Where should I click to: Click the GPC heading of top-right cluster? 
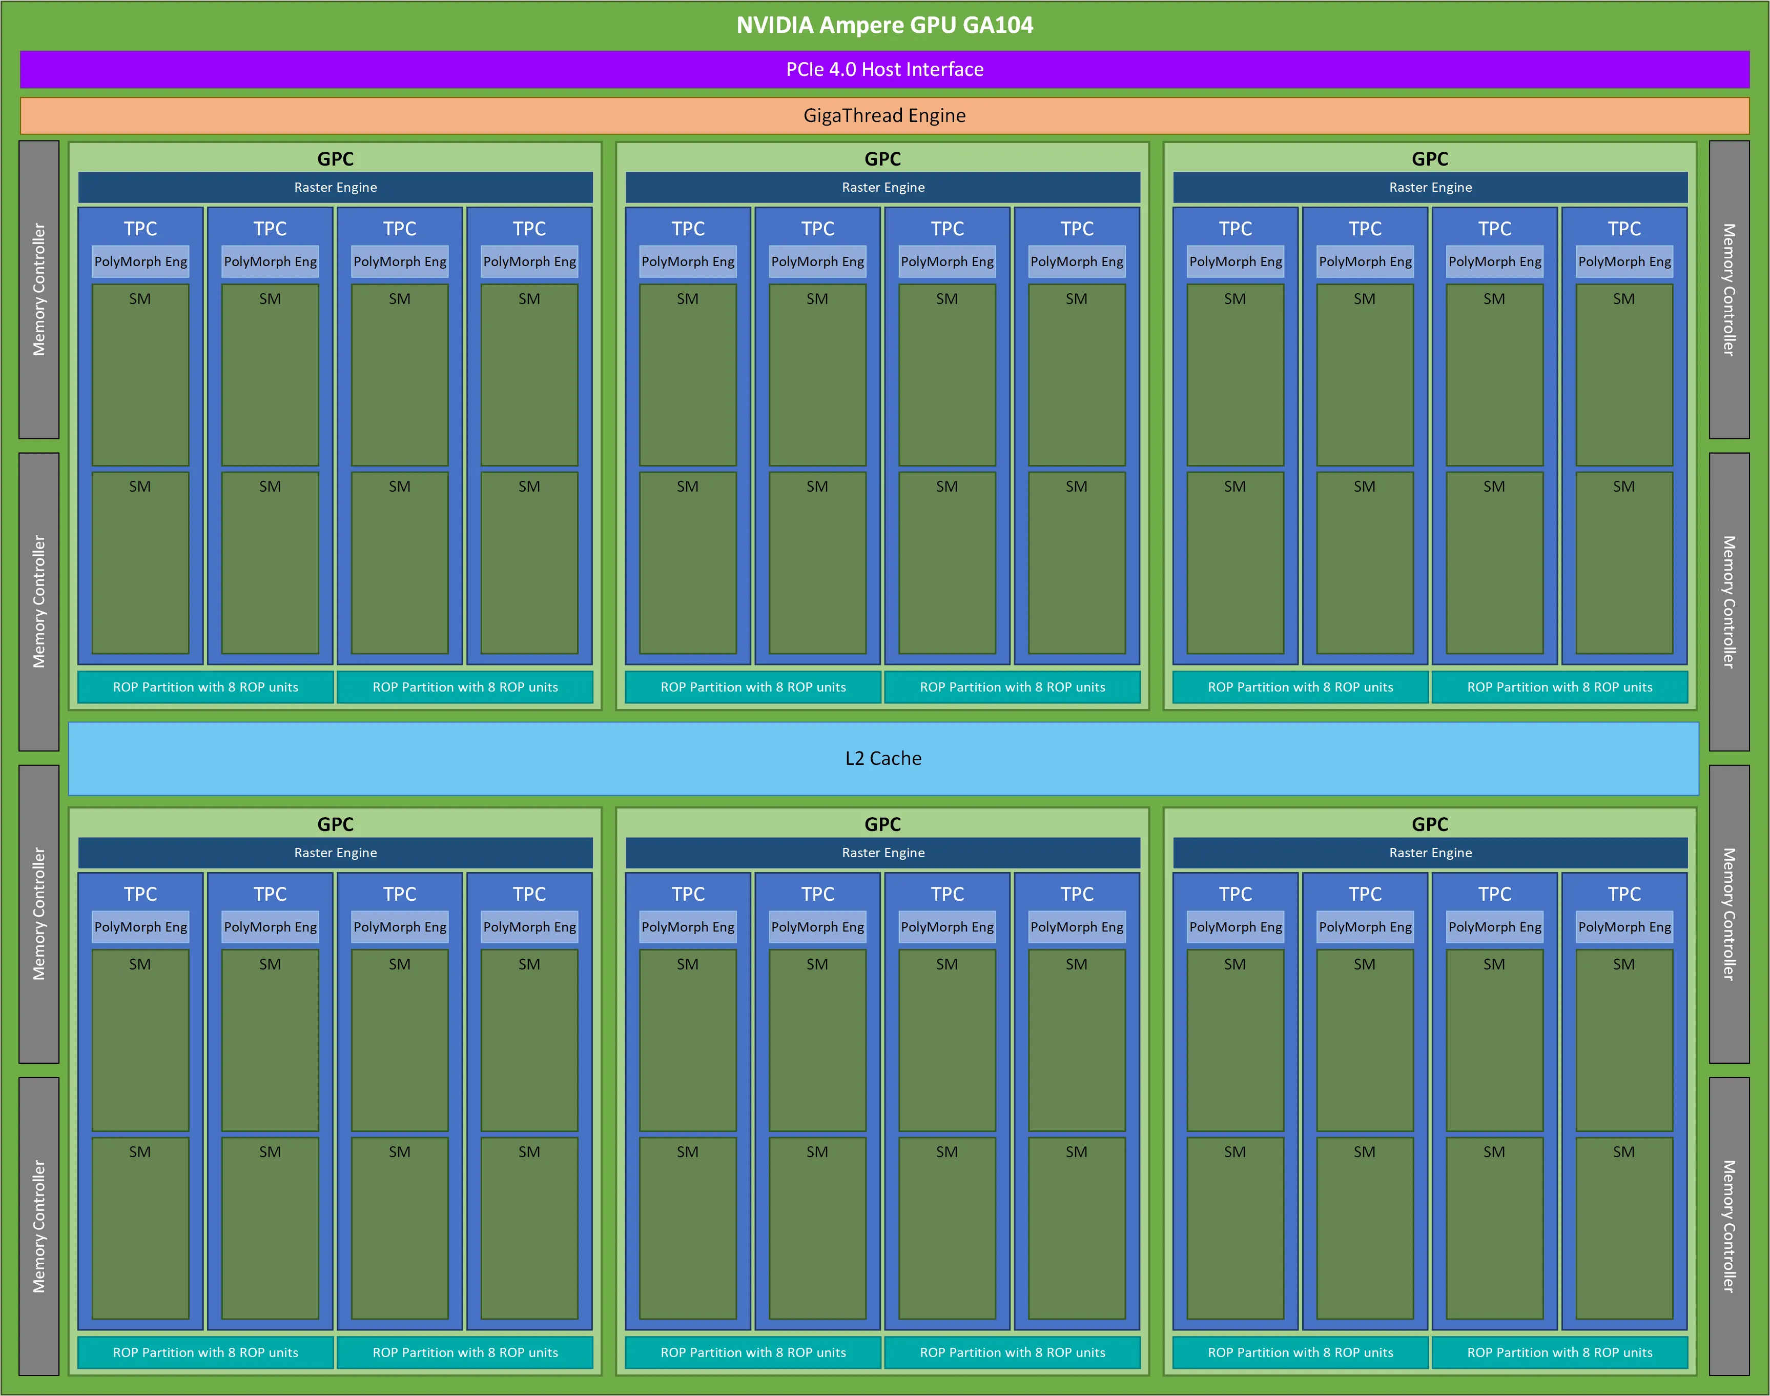tap(1430, 158)
